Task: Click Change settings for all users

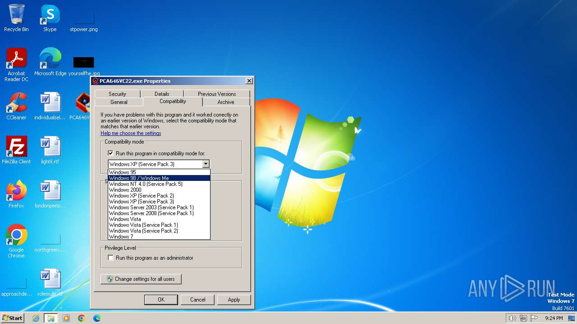Action: click(141, 279)
